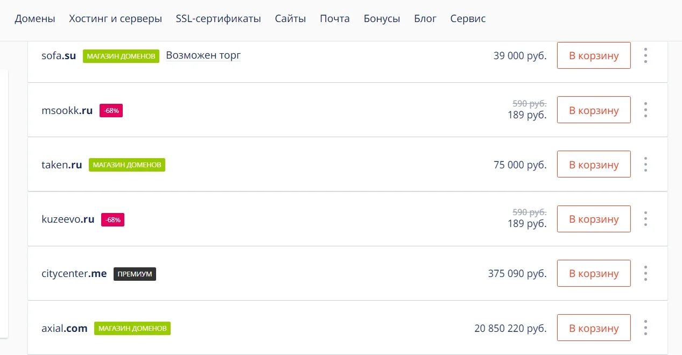Open three-dot menu for sofa.su
Image resolution: width=682 pixels, height=355 pixels.
tap(645, 55)
